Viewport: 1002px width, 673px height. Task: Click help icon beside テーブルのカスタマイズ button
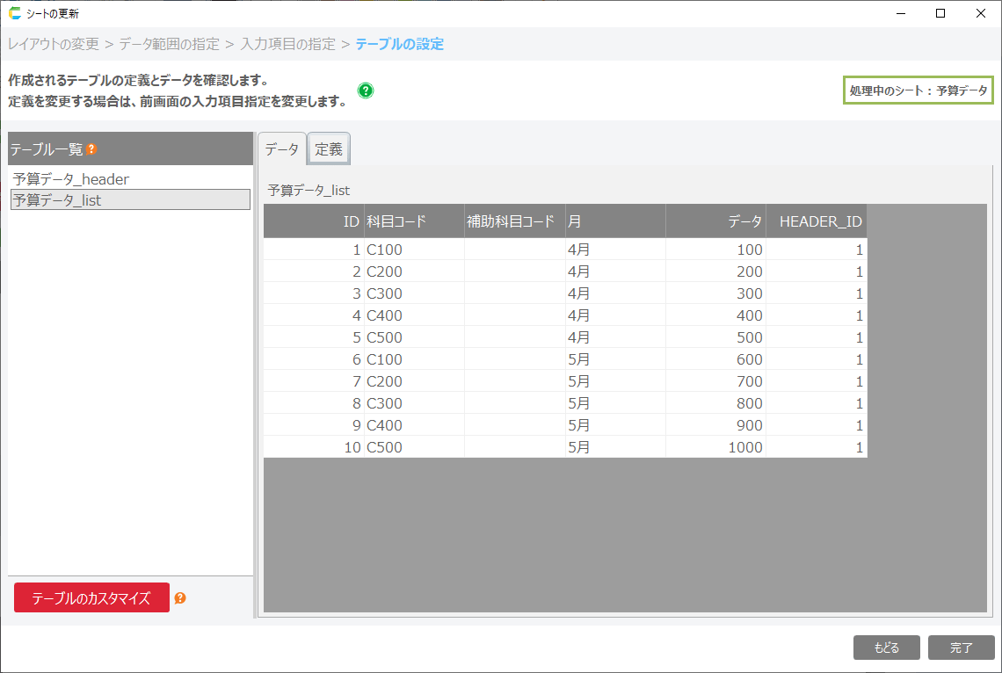click(180, 598)
